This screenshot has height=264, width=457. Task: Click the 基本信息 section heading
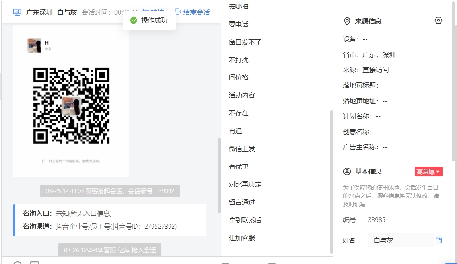[x=368, y=171]
